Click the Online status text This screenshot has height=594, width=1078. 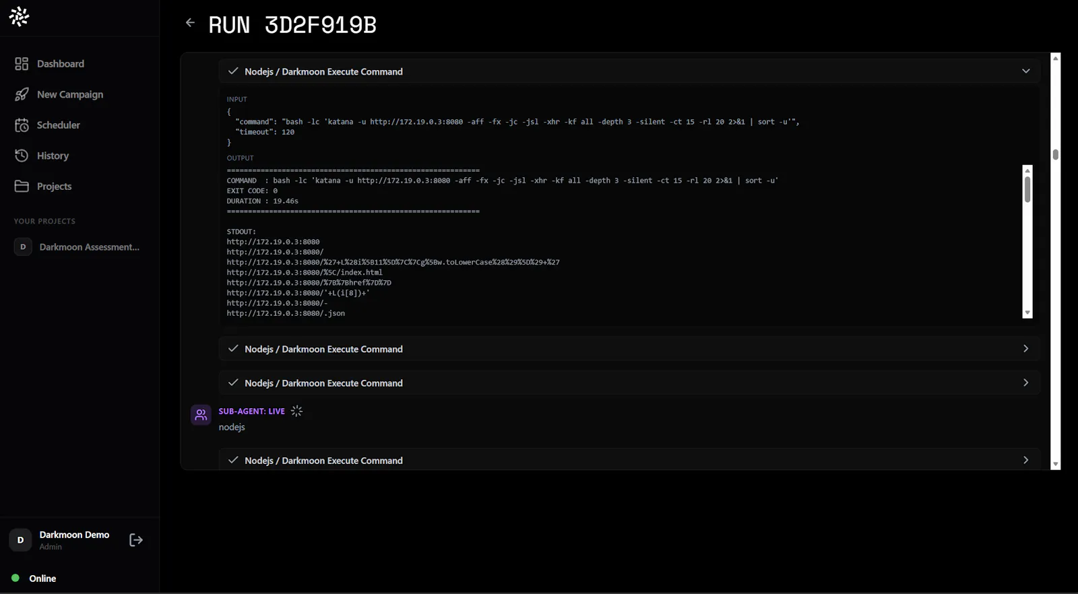[x=42, y=579]
